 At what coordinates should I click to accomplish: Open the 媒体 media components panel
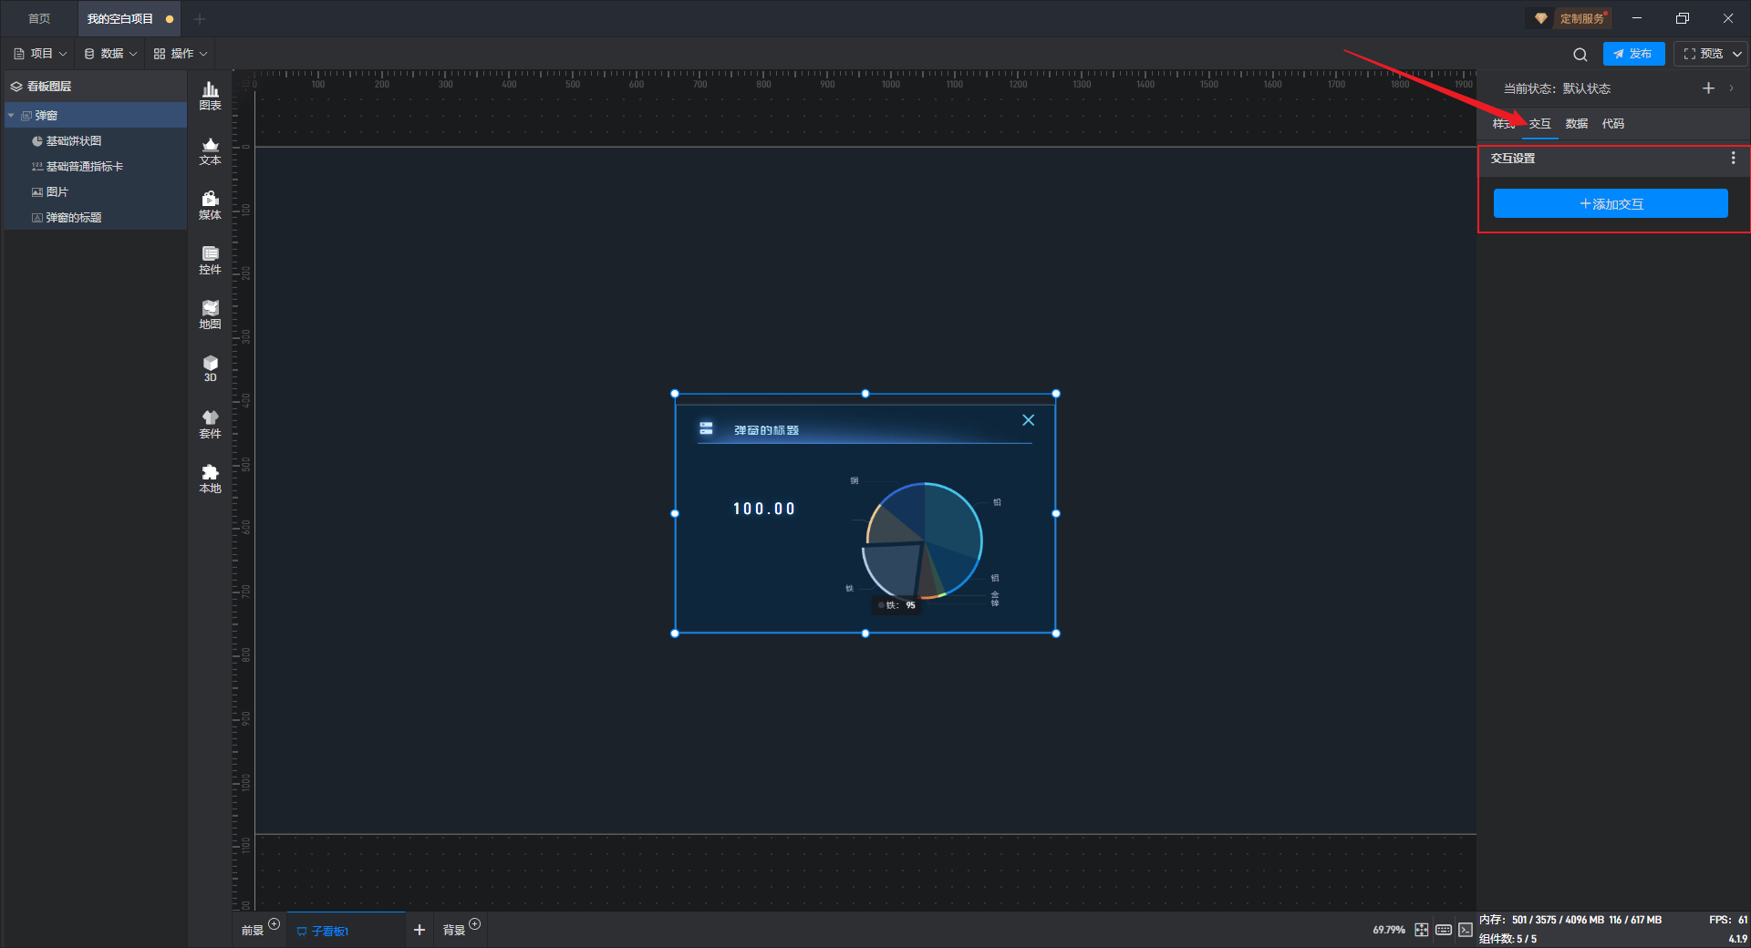coord(210,205)
